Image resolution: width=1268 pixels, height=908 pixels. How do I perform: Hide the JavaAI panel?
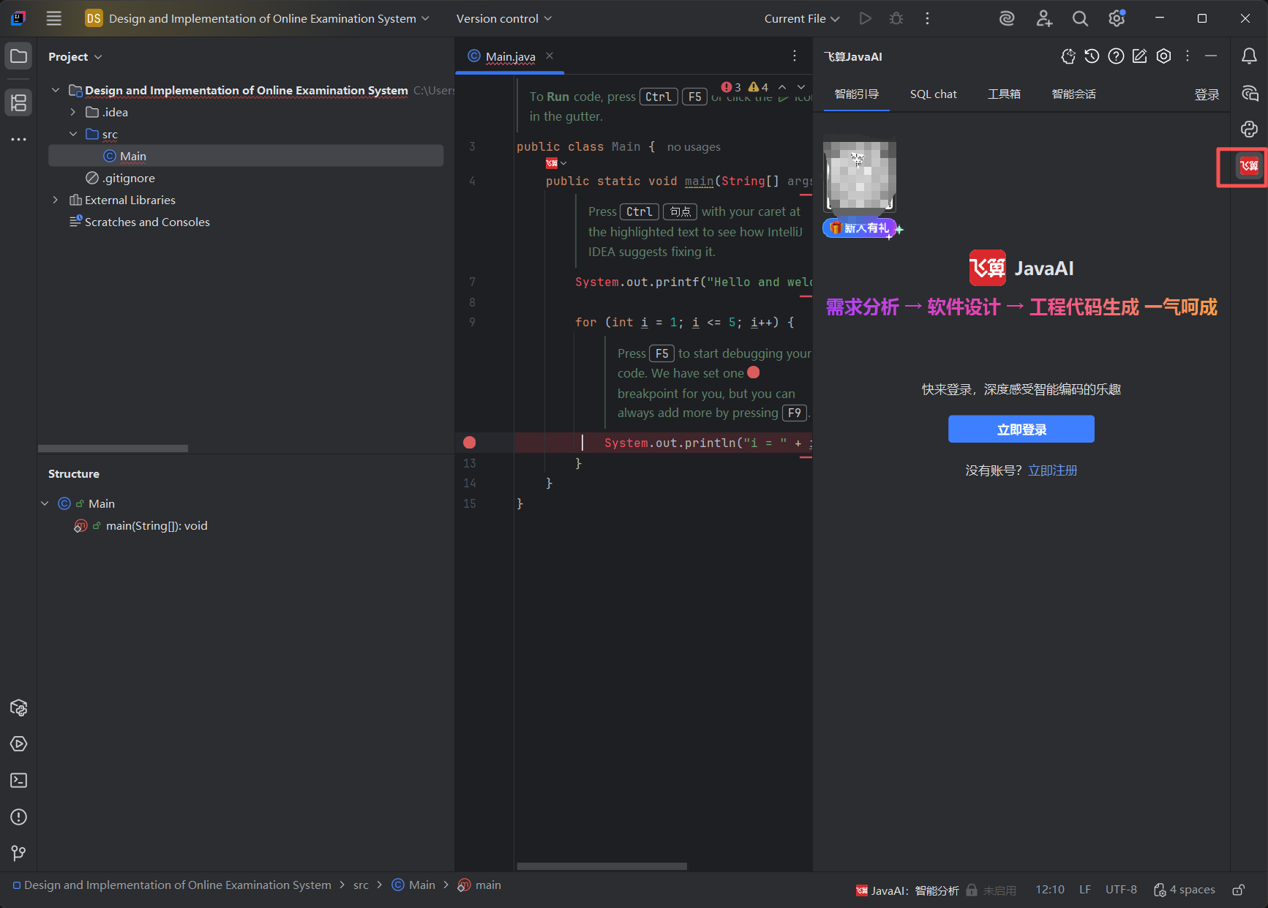(x=1211, y=56)
